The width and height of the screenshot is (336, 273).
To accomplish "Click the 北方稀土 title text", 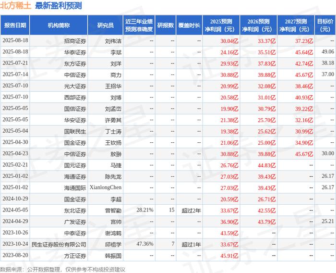I will point(15,5).
